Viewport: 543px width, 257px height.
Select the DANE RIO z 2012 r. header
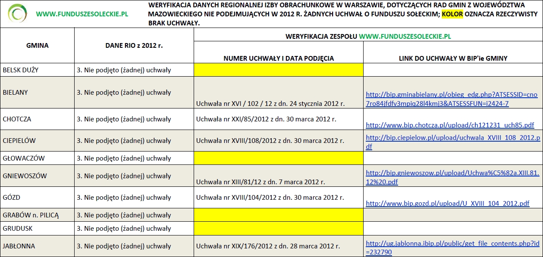click(x=134, y=45)
